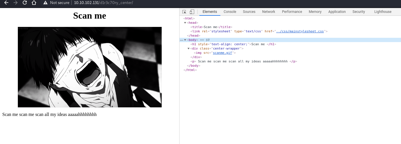Collapse the head element node

[x=185, y=23]
